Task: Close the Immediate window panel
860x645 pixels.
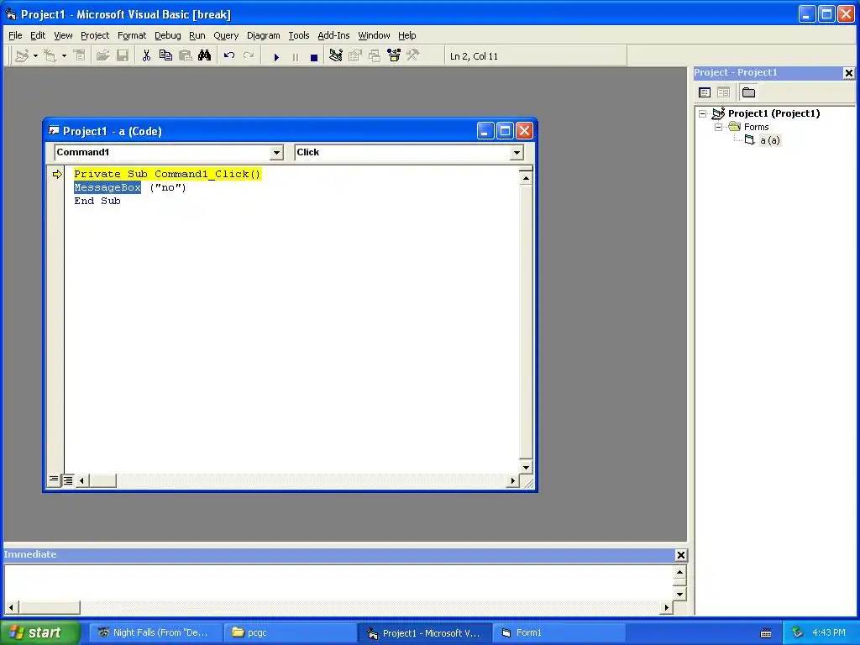Action: [680, 555]
